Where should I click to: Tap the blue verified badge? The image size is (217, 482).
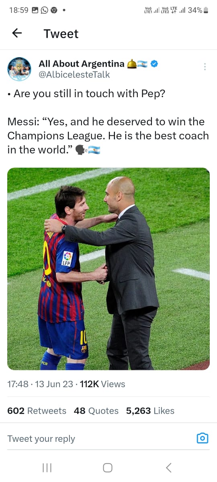(x=154, y=64)
